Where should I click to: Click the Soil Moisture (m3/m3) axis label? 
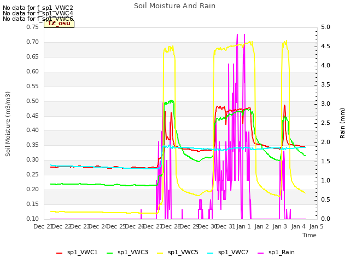click(x=8, y=124)
